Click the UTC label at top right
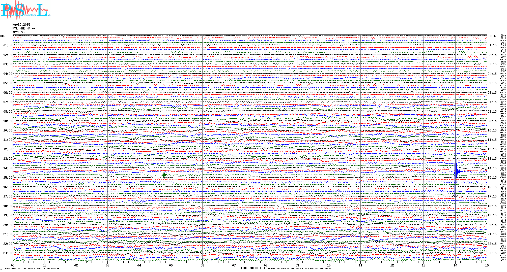Screen dimensions: 507x272 pyautogui.click(x=493, y=36)
